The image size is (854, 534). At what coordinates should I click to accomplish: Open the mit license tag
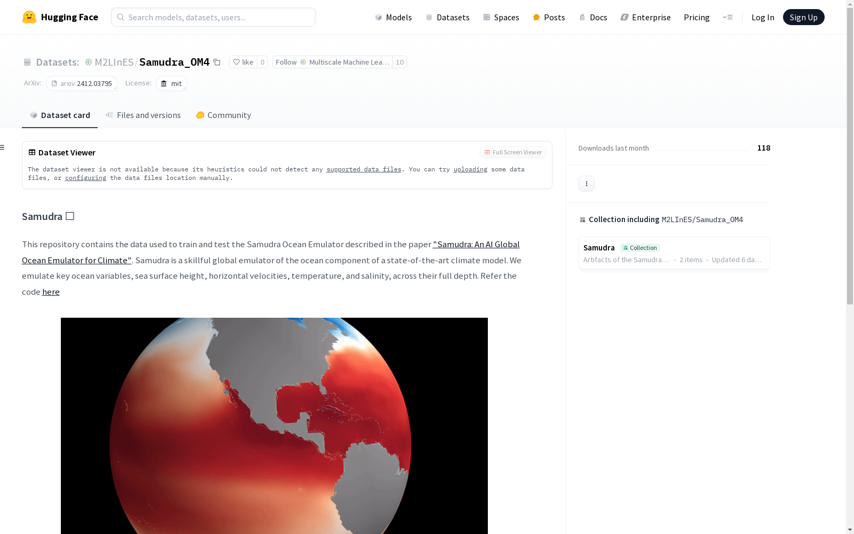pyautogui.click(x=171, y=83)
